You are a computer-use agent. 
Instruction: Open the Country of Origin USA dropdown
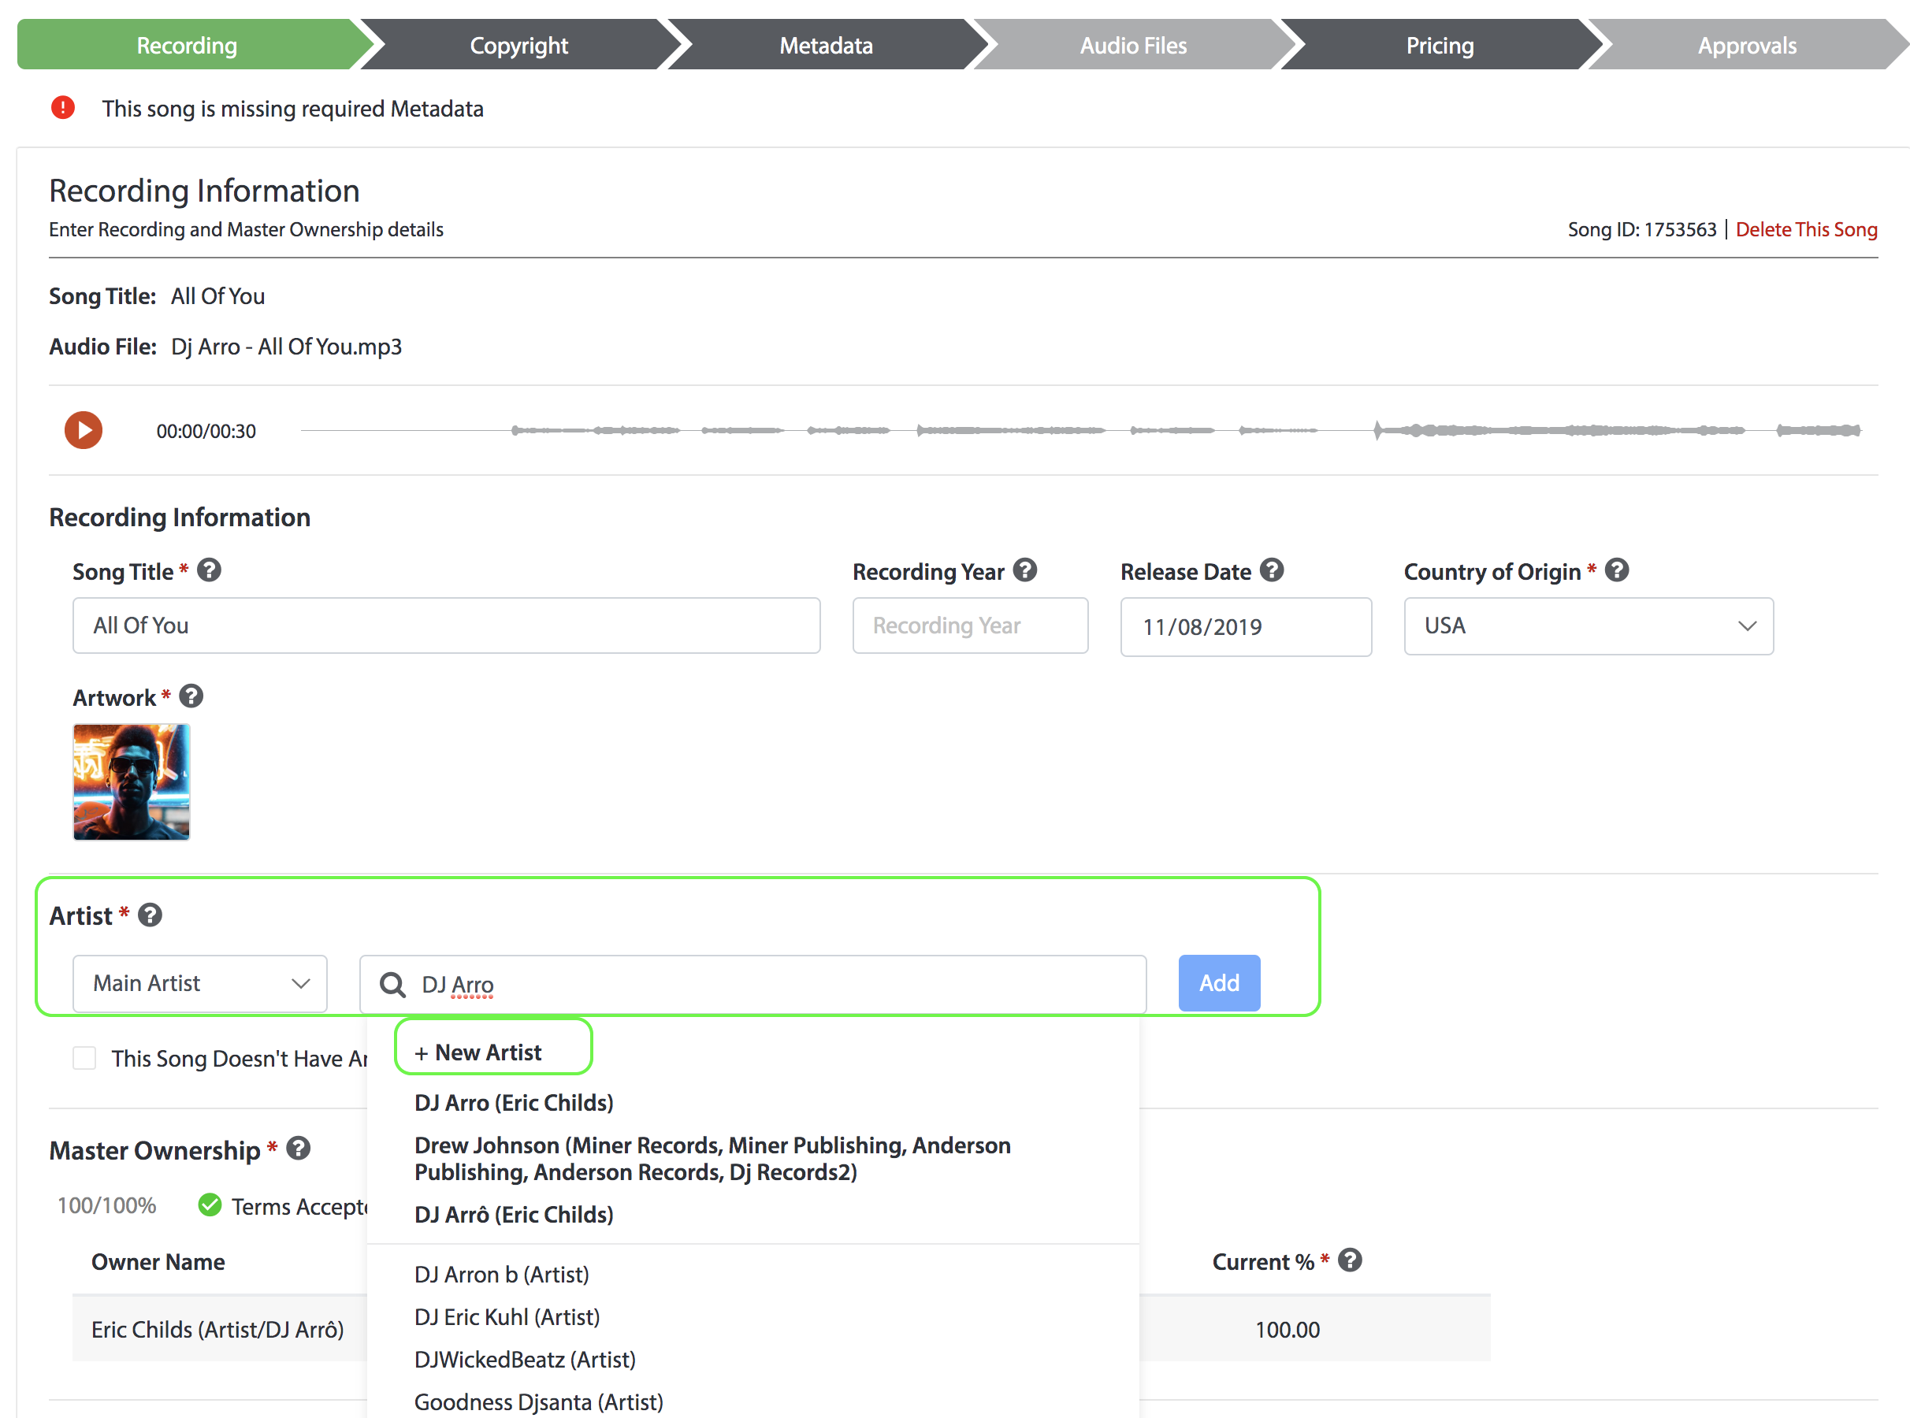pyautogui.click(x=1588, y=625)
